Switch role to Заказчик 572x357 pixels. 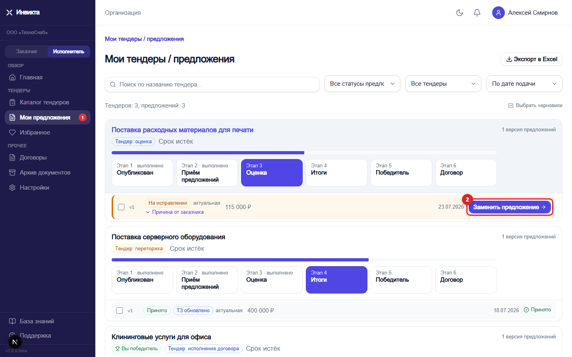(x=27, y=52)
